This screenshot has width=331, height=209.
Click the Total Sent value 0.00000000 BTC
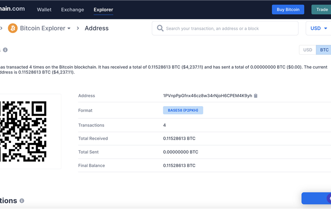181,152
